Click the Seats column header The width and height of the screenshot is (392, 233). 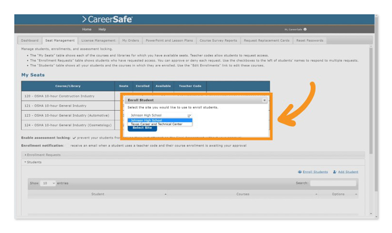[123, 86]
